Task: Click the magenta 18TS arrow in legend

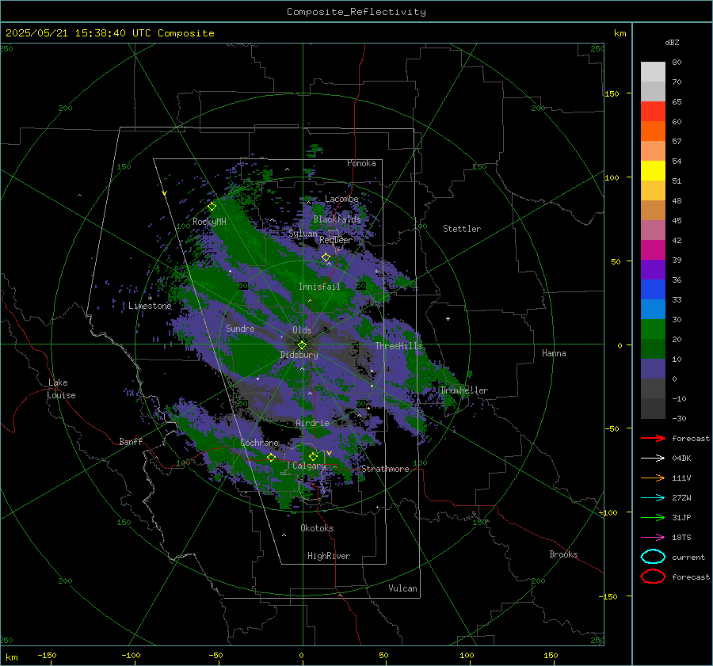Action: click(x=653, y=538)
